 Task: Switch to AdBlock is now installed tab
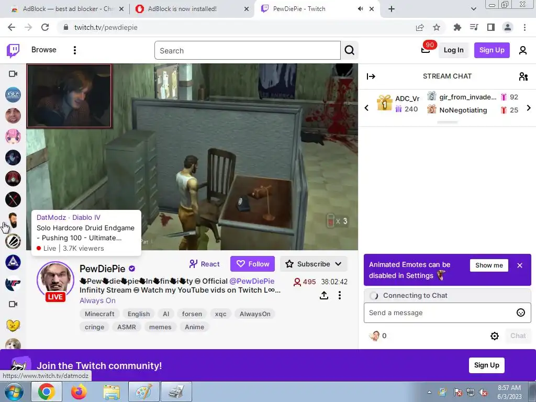(192, 9)
